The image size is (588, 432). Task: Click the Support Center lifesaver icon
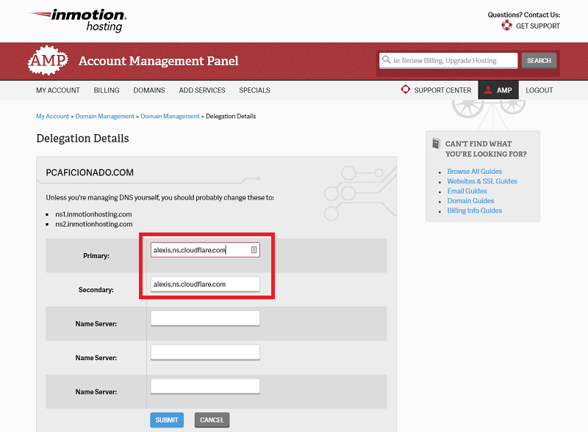click(x=406, y=89)
